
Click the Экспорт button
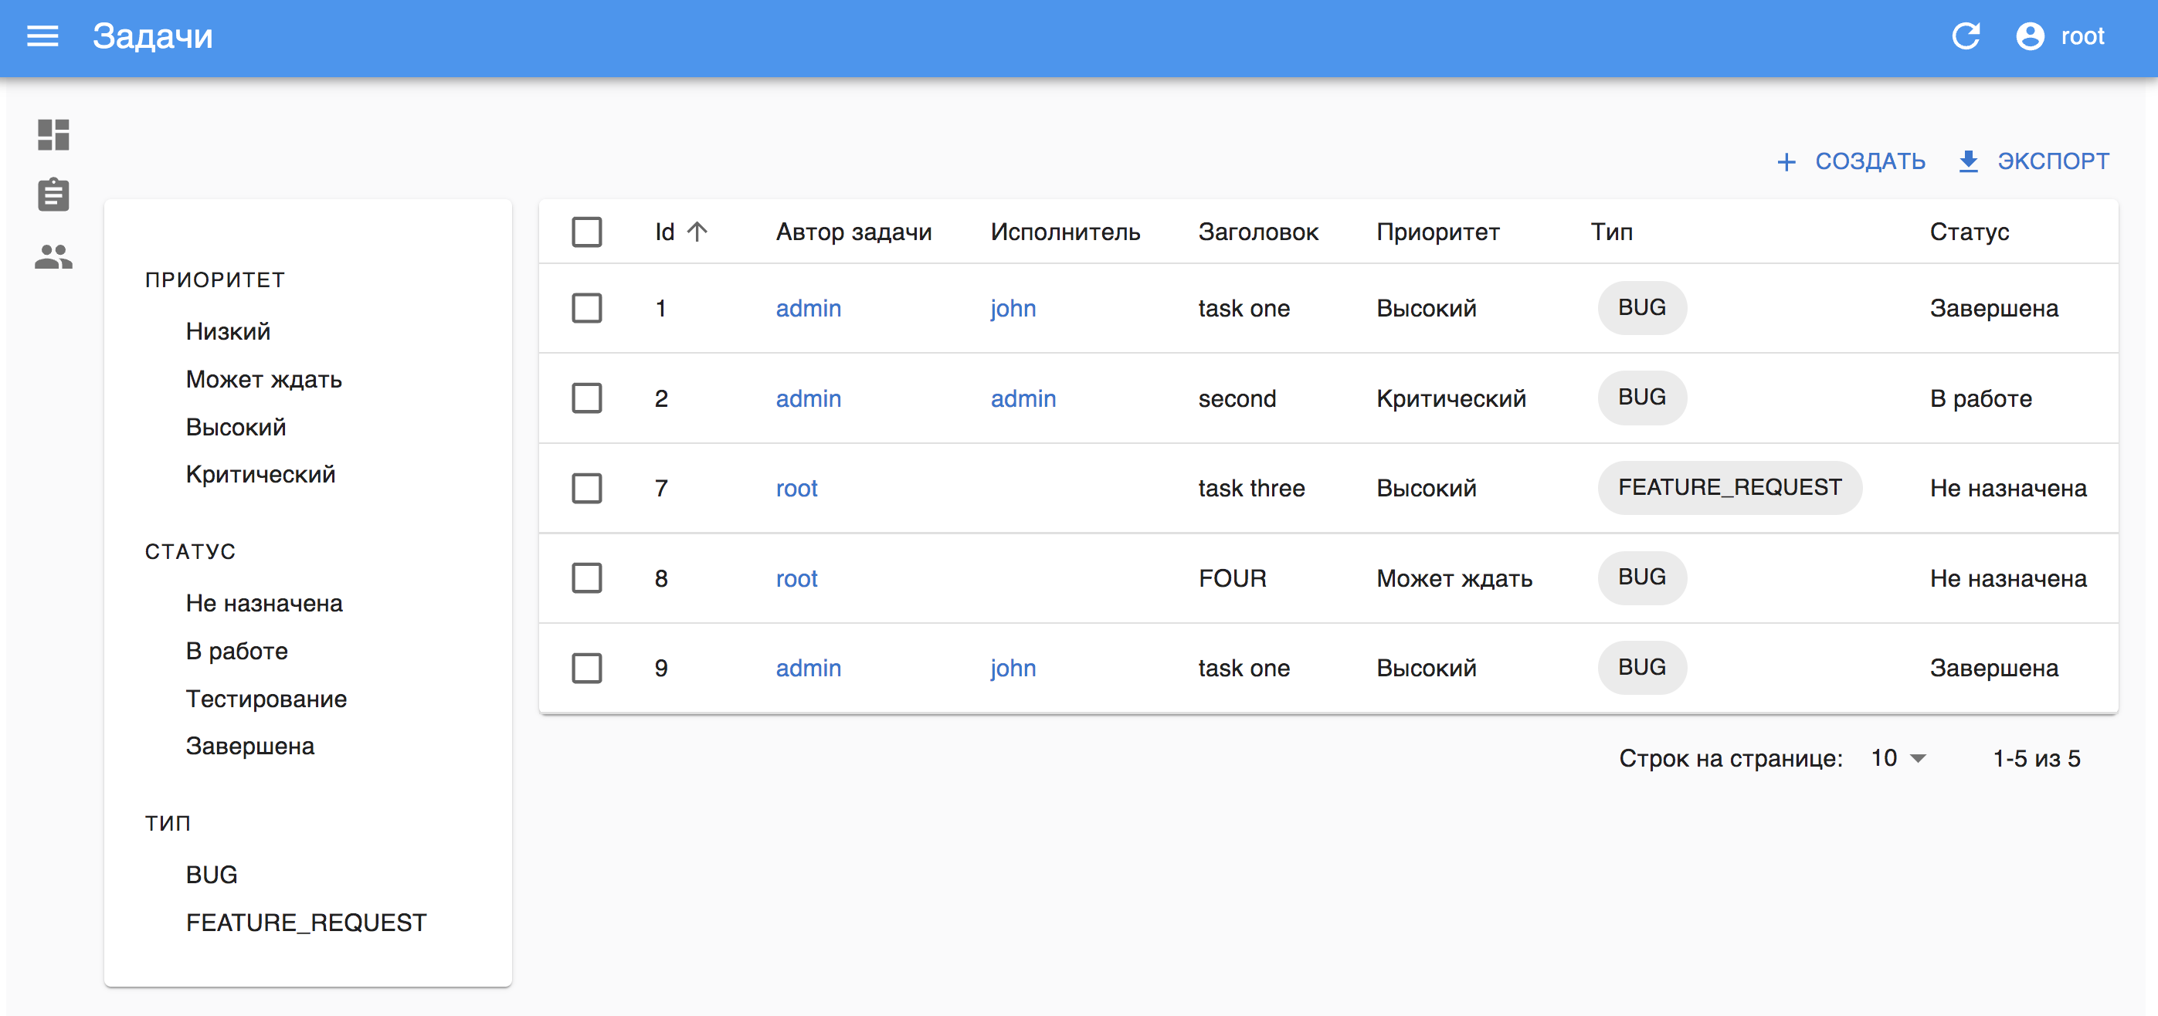click(2033, 161)
